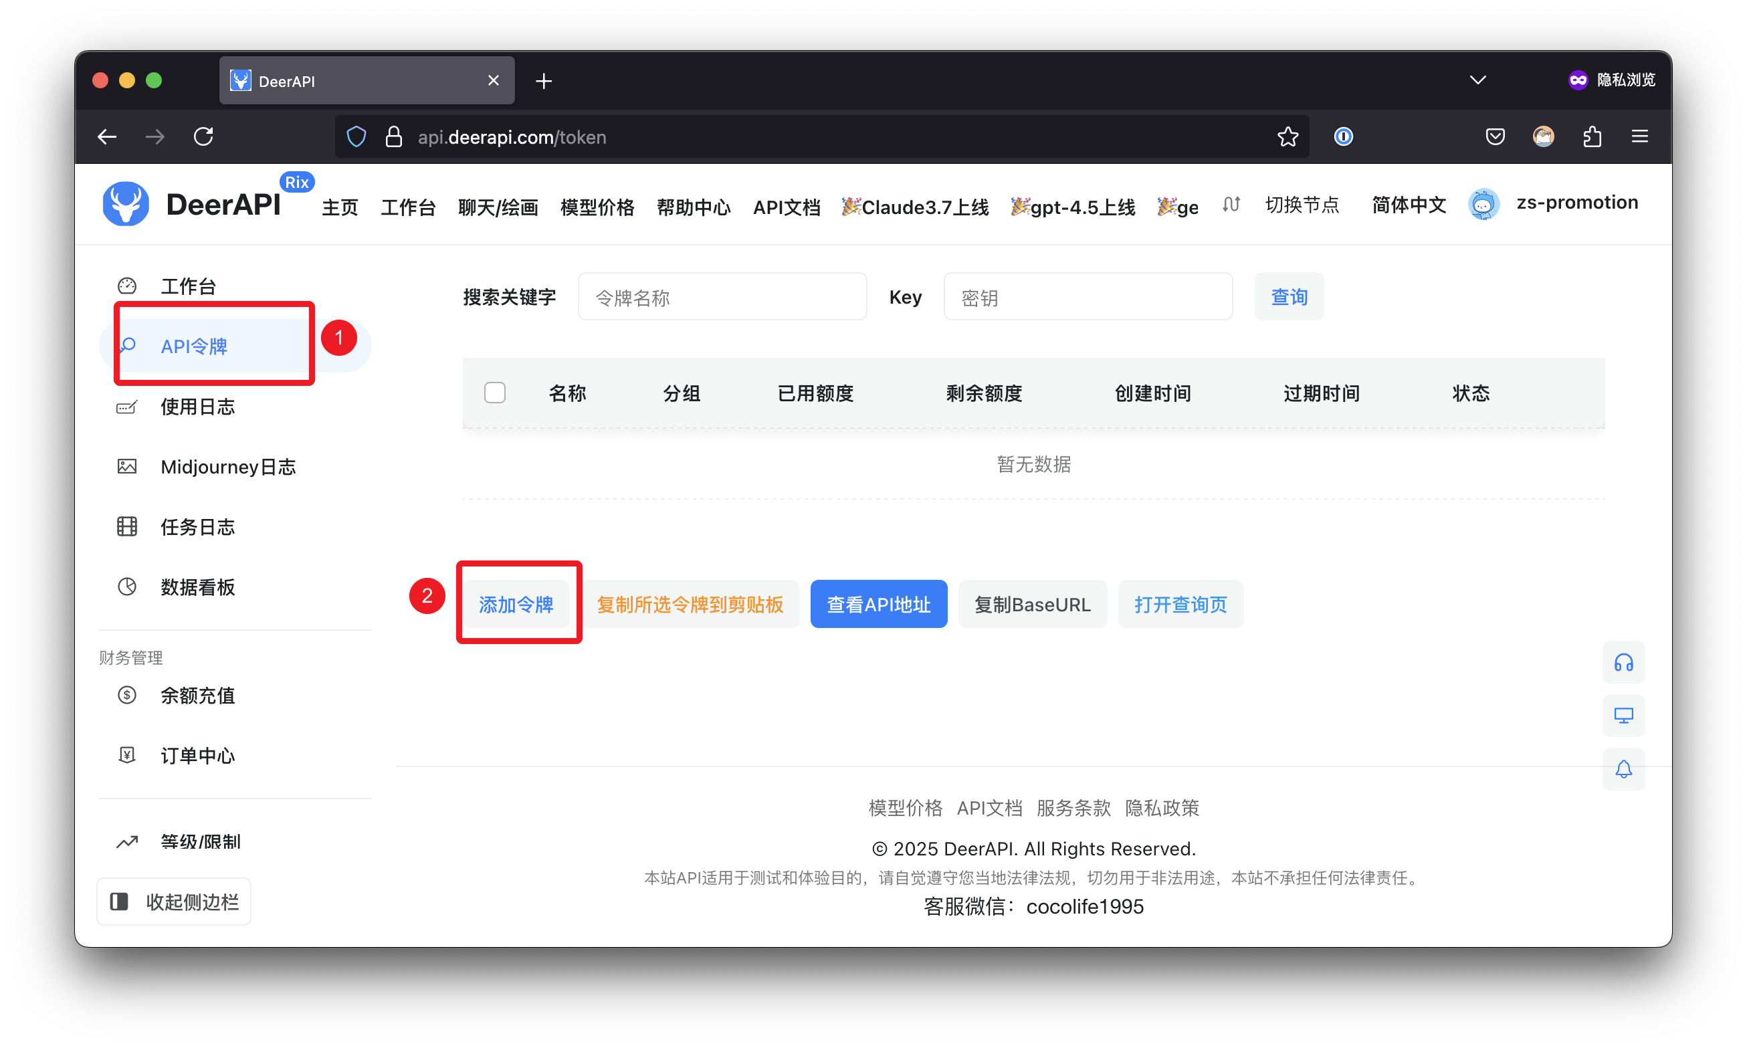The height and width of the screenshot is (1046, 1747).
Task: Click the 已用额度 column header
Action: [x=815, y=393]
